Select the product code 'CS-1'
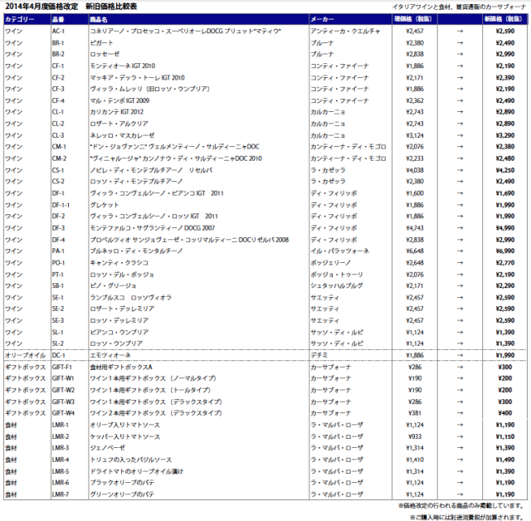The image size is (531, 521). click(x=58, y=170)
